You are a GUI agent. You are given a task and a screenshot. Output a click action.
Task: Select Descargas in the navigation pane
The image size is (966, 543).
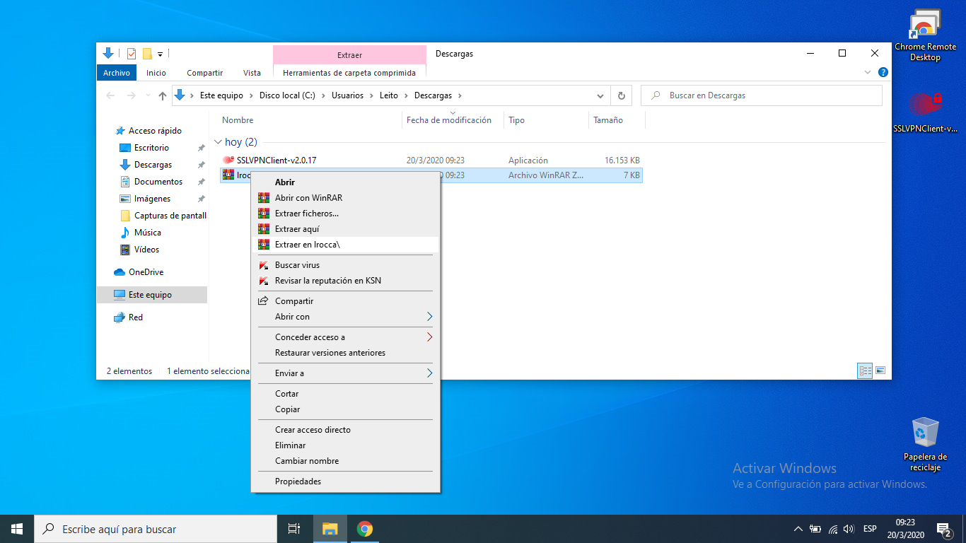(x=153, y=165)
